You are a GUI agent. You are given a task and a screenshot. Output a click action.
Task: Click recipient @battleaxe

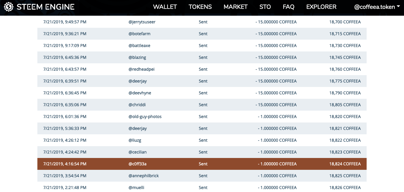(x=139, y=46)
